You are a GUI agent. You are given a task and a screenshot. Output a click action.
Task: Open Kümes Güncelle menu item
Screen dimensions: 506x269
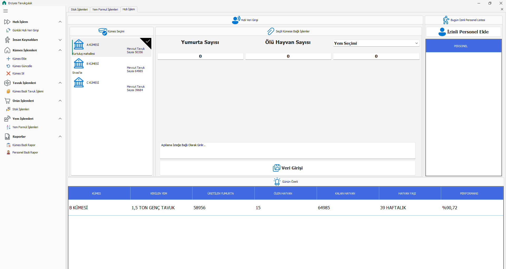point(22,66)
